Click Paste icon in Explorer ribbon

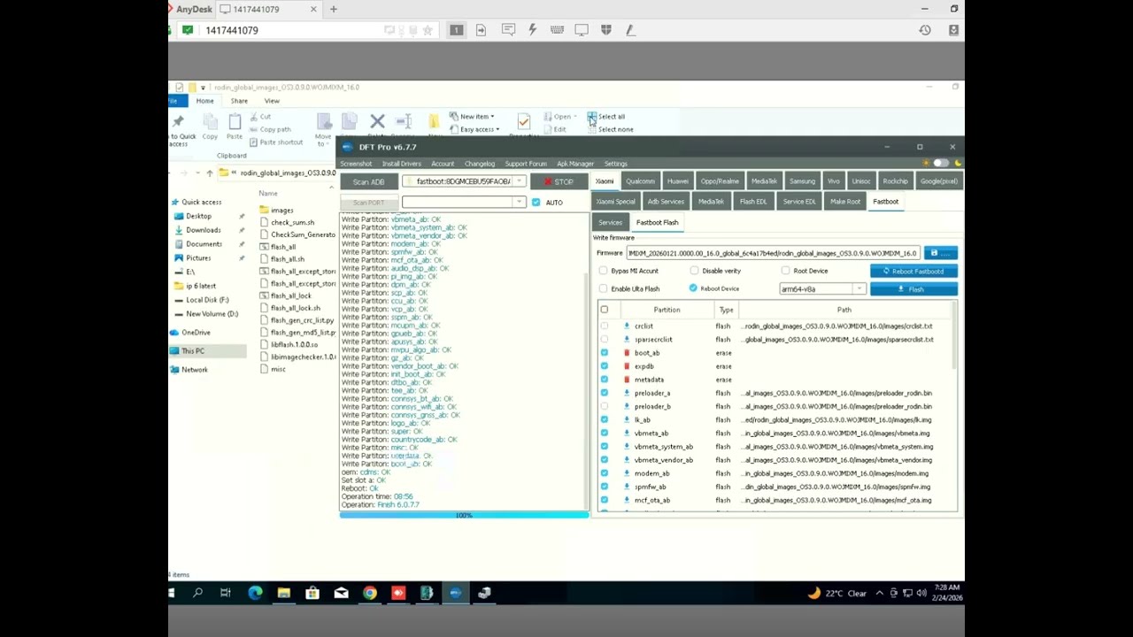(x=235, y=121)
